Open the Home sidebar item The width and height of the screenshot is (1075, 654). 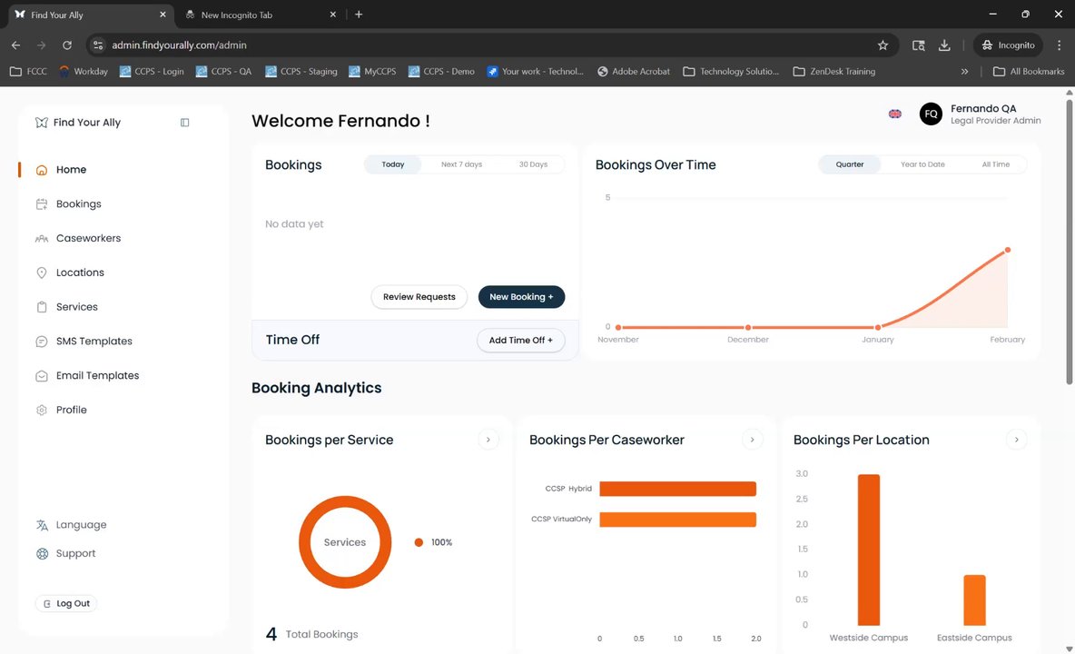tap(71, 169)
